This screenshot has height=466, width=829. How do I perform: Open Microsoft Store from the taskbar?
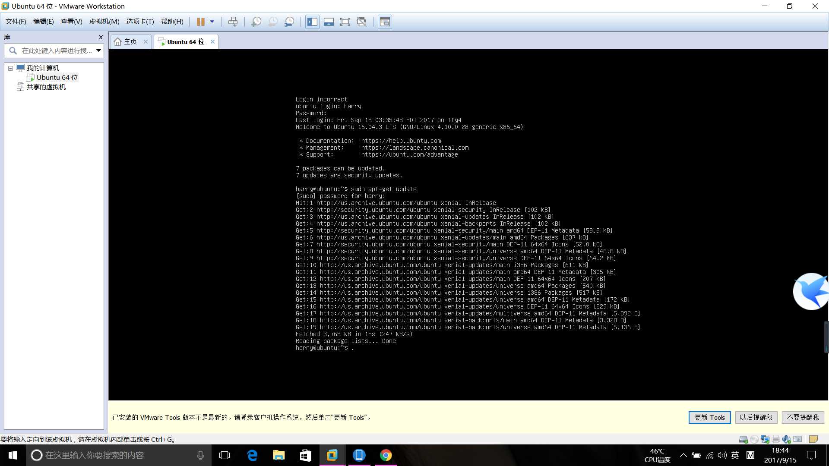[306, 455]
